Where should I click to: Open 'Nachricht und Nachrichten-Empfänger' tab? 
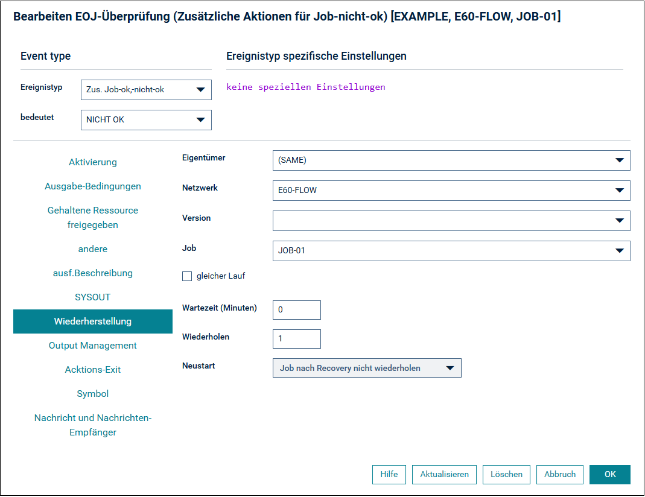tap(93, 425)
